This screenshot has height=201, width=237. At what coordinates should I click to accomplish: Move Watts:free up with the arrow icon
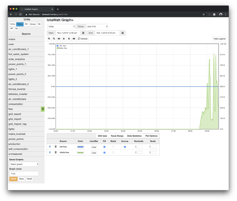50,152
